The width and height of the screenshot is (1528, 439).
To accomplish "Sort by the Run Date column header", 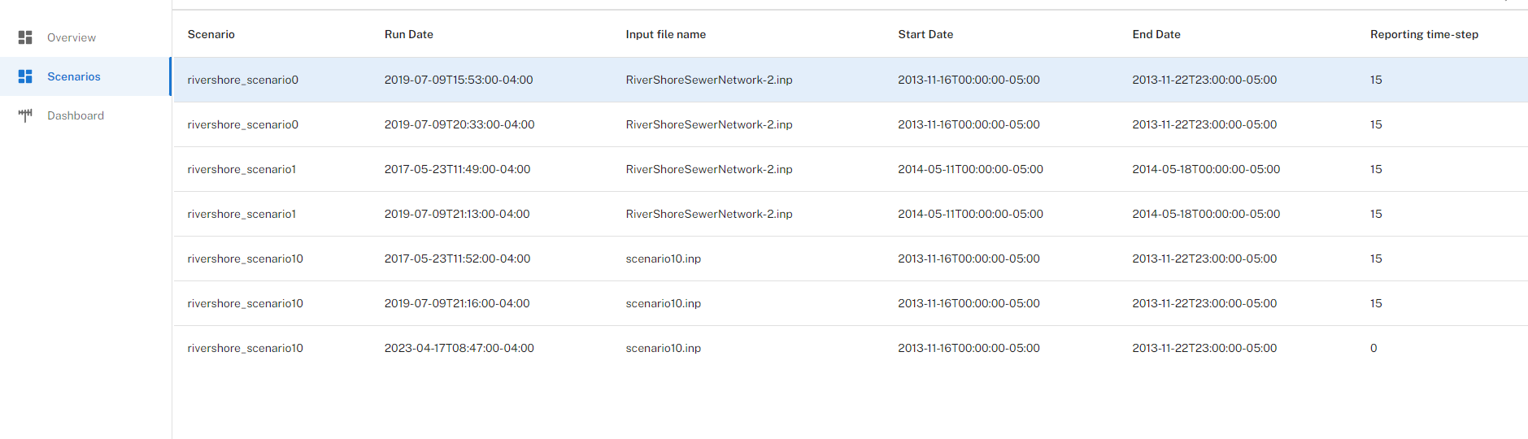I will 408,34.
